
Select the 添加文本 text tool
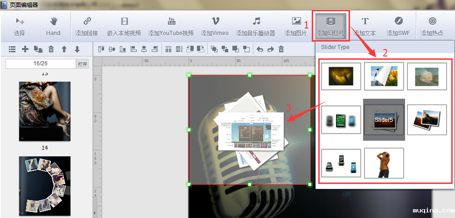point(365,26)
